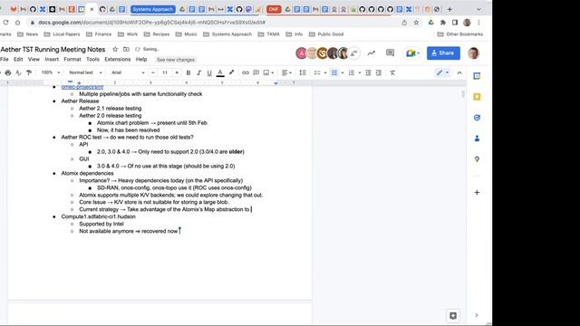Open the highlight color pen tool
Image resolution: width=580 pixels, height=326 pixels.
click(232, 72)
